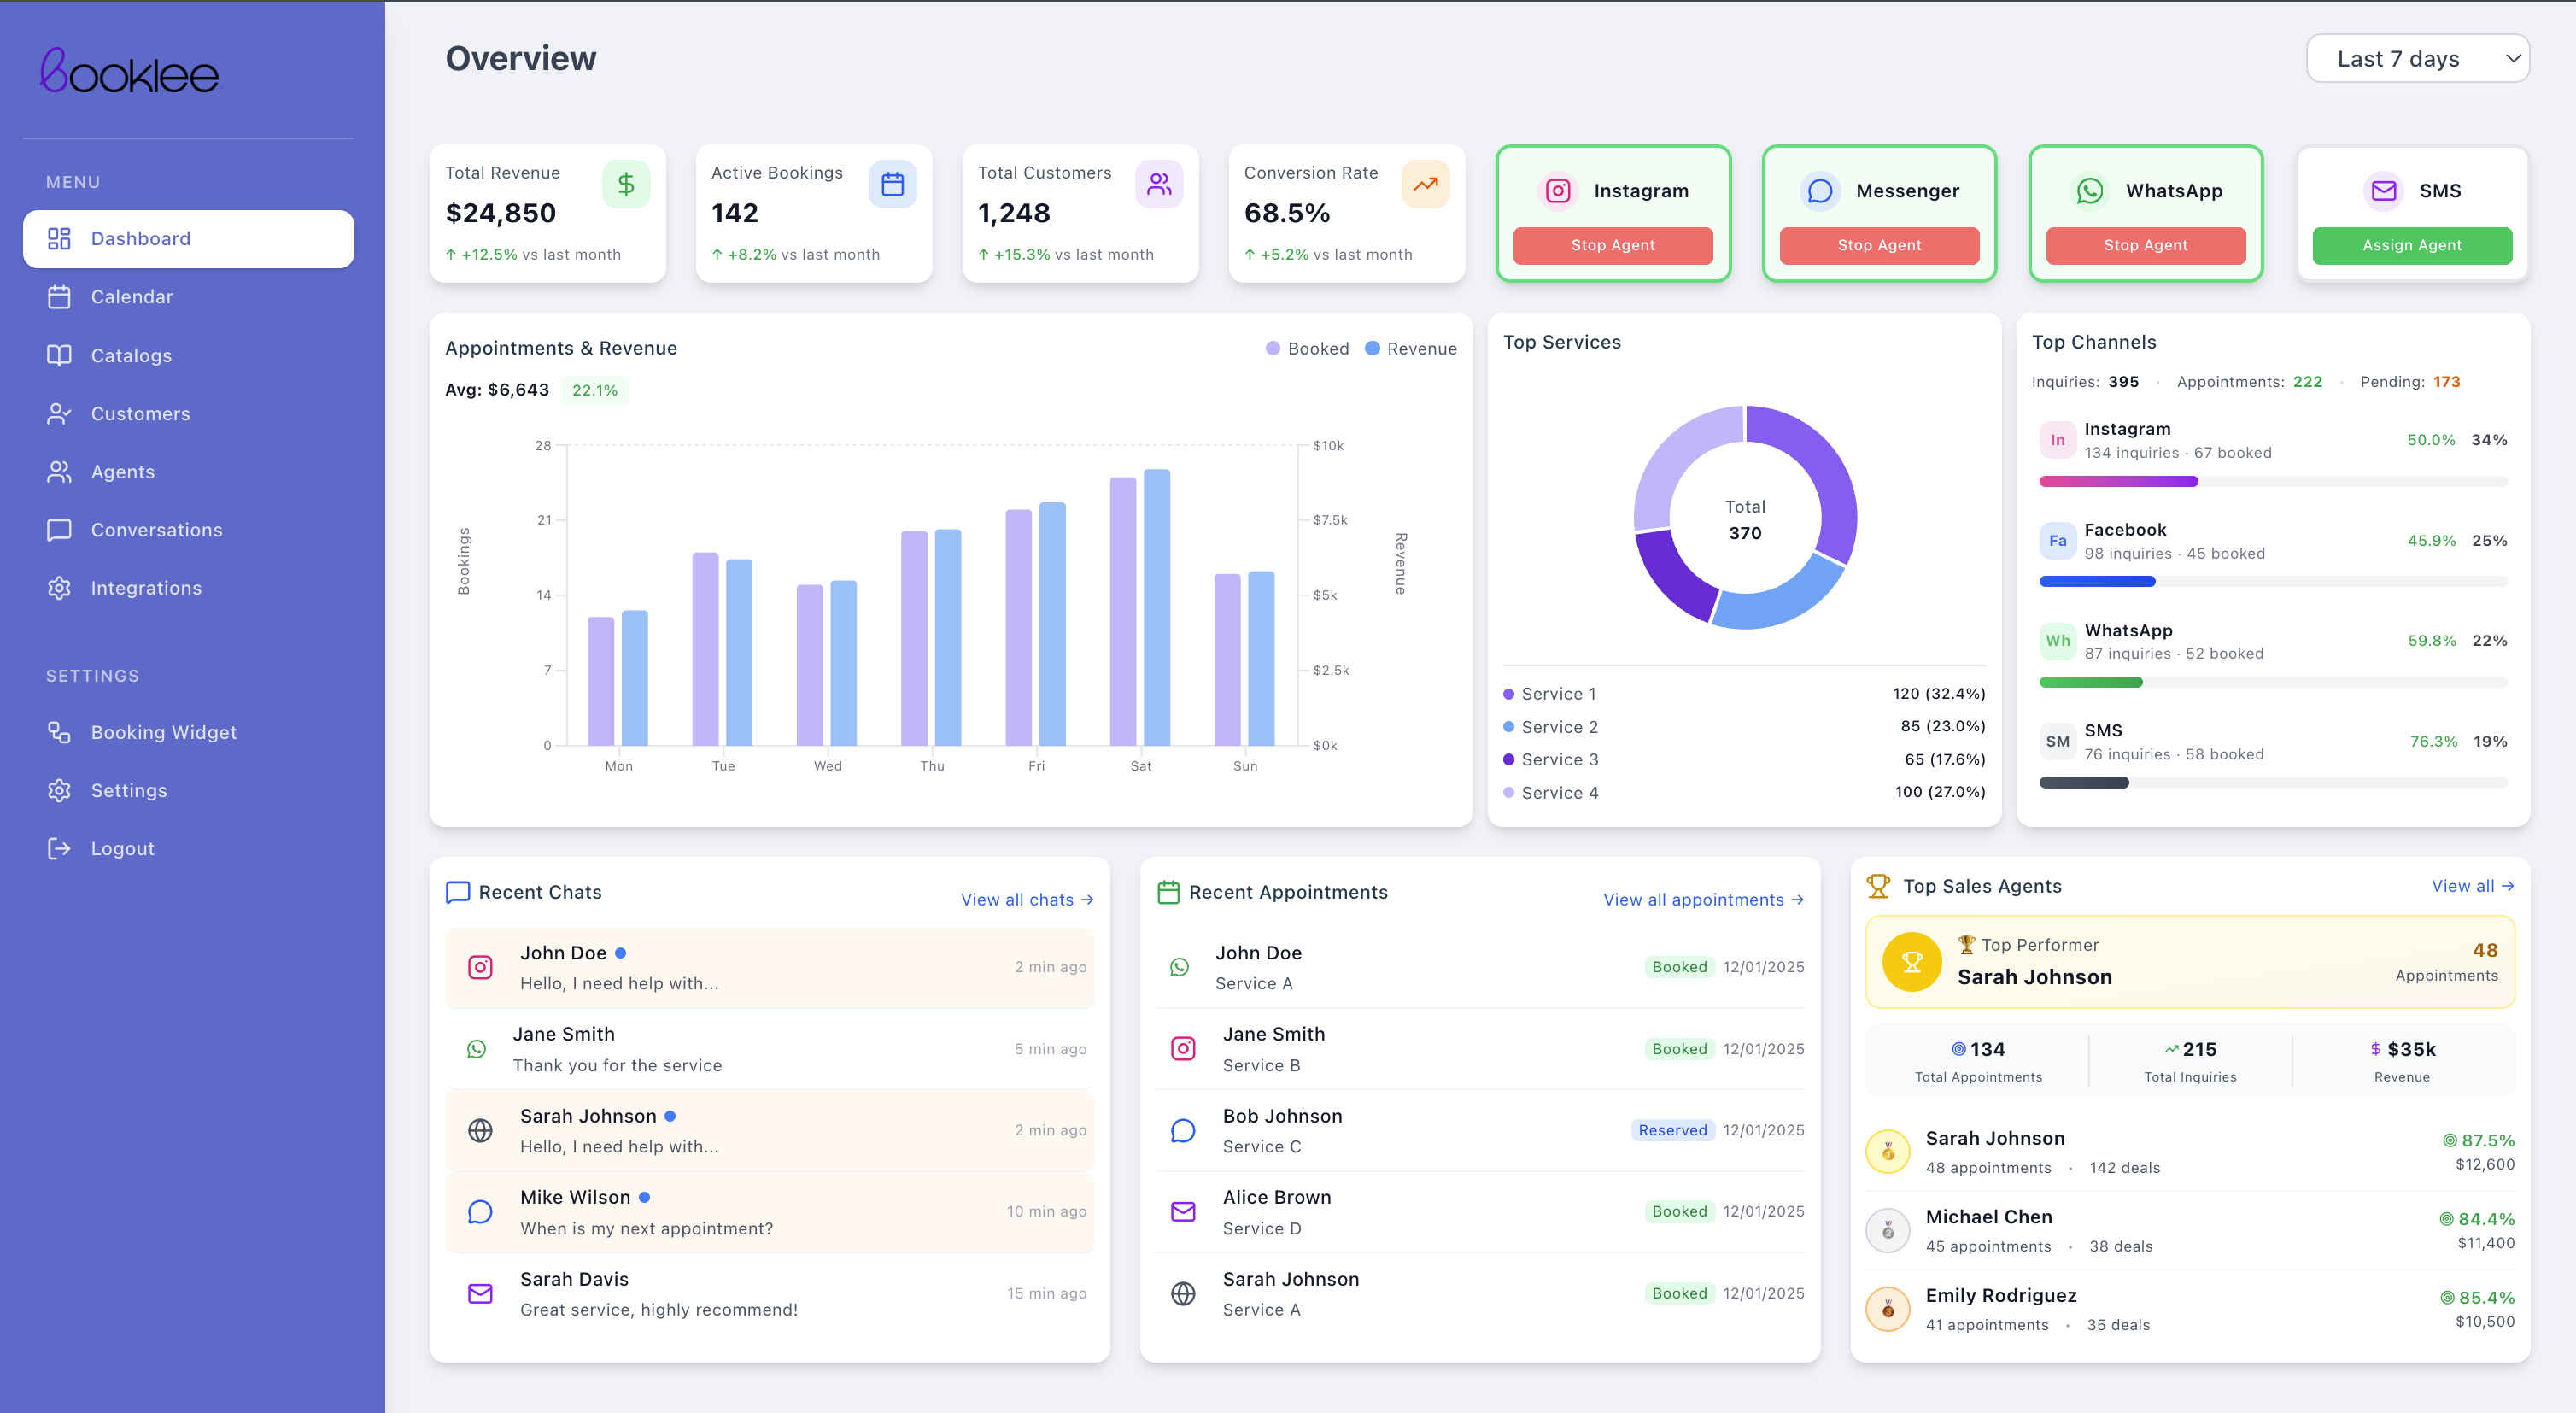Click the Instagram channel progress bar

2272,482
